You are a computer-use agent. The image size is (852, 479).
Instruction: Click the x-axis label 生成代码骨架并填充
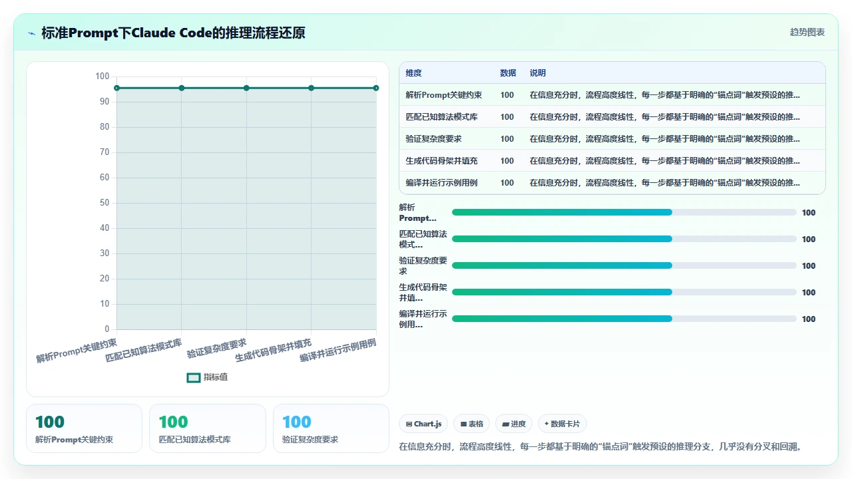pos(274,350)
